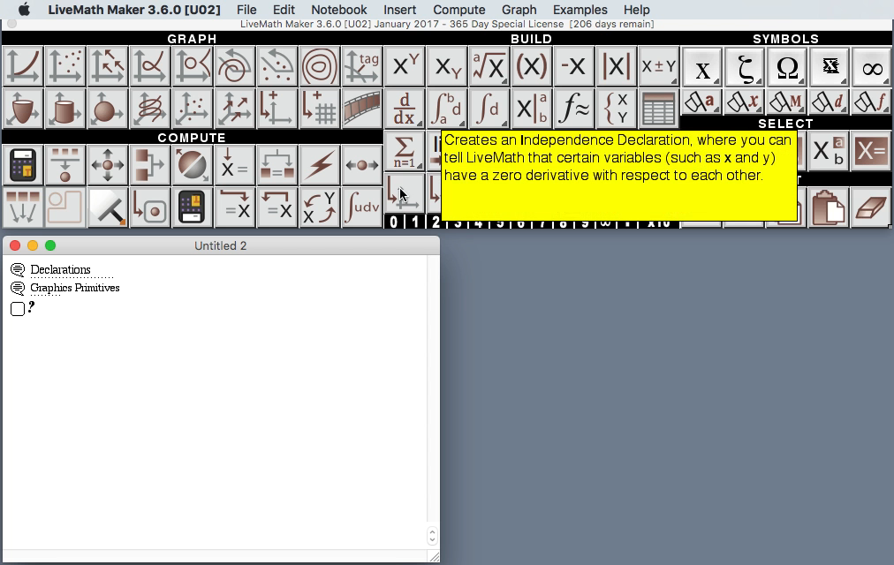This screenshot has height=565, width=894.
Task: Open the Examples menu
Action: [x=580, y=10]
